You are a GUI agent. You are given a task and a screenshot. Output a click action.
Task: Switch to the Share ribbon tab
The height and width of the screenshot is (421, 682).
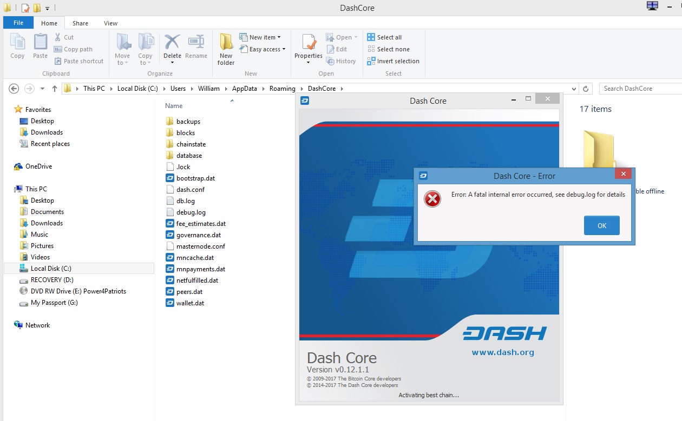(x=80, y=23)
